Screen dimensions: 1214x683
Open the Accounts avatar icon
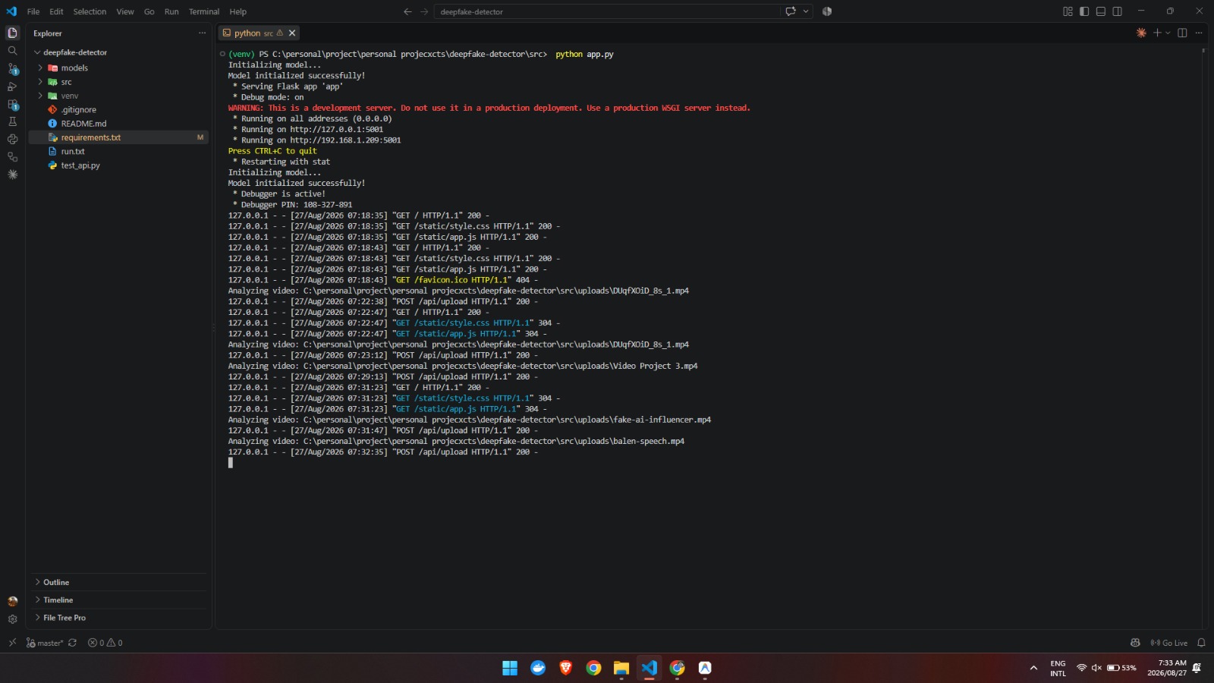(12, 601)
